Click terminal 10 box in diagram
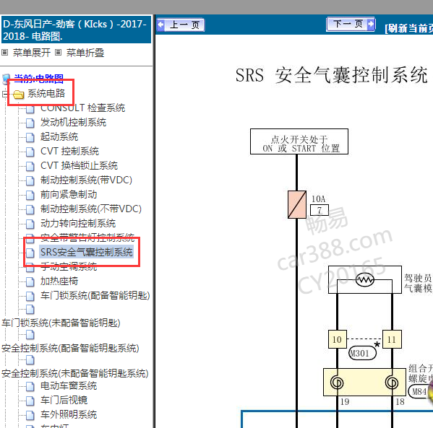The width and height of the screenshot is (433, 428). click(337, 339)
